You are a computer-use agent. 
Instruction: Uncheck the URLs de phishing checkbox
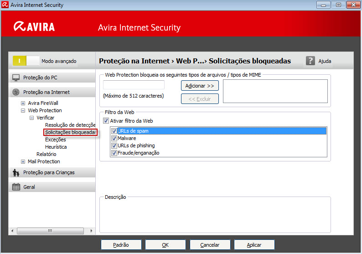(x=114, y=146)
